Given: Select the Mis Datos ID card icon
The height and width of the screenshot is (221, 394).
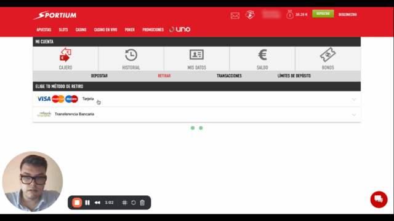Looking at the screenshot, I should click(196, 55).
